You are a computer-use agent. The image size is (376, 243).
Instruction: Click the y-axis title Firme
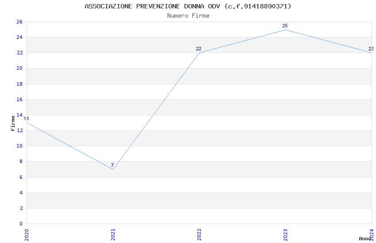[13, 123]
